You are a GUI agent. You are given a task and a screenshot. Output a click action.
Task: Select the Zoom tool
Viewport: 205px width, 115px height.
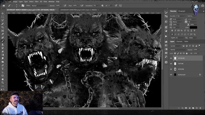click(x=3, y=82)
